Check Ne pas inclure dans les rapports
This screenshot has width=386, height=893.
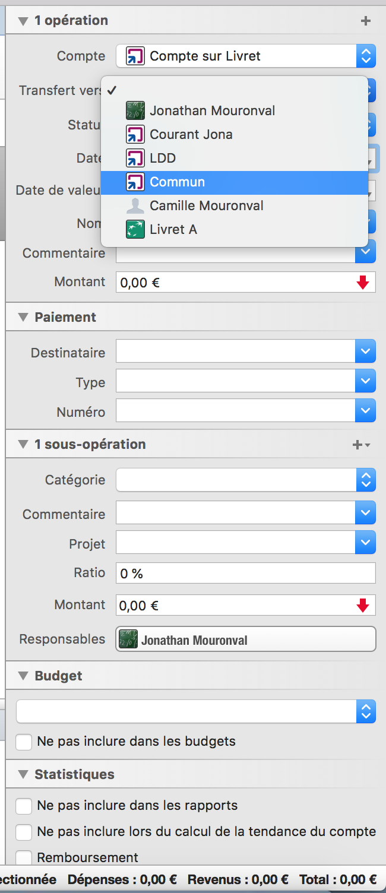click(x=24, y=806)
